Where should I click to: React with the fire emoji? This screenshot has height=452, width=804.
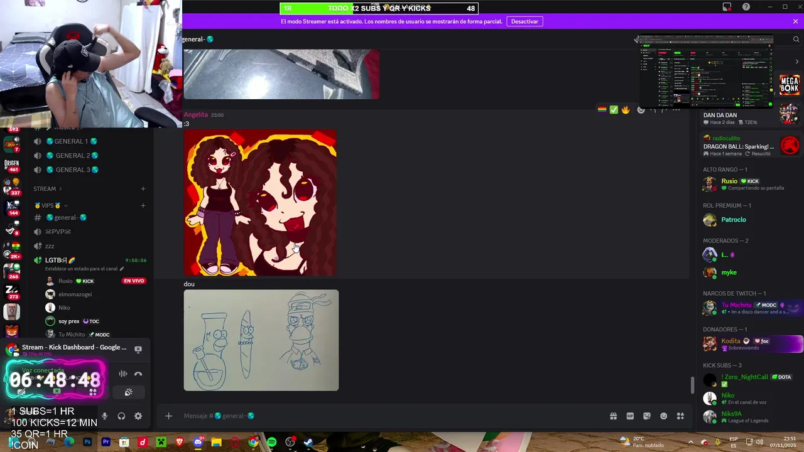(626, 110)
